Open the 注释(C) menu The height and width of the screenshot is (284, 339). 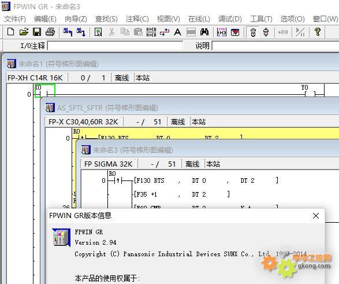click(137, 19)
